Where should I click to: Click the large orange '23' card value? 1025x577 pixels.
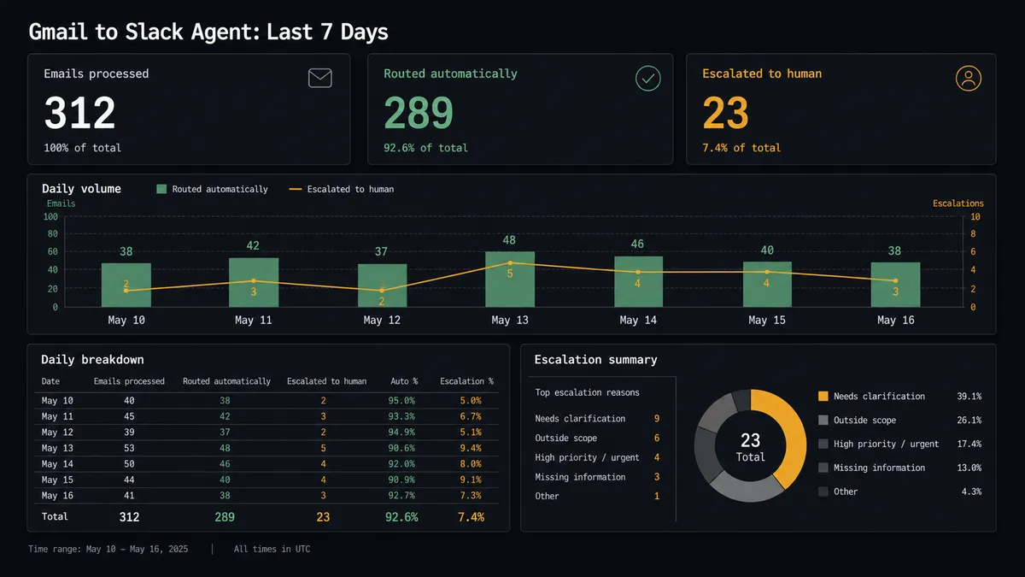click(726, 114)
